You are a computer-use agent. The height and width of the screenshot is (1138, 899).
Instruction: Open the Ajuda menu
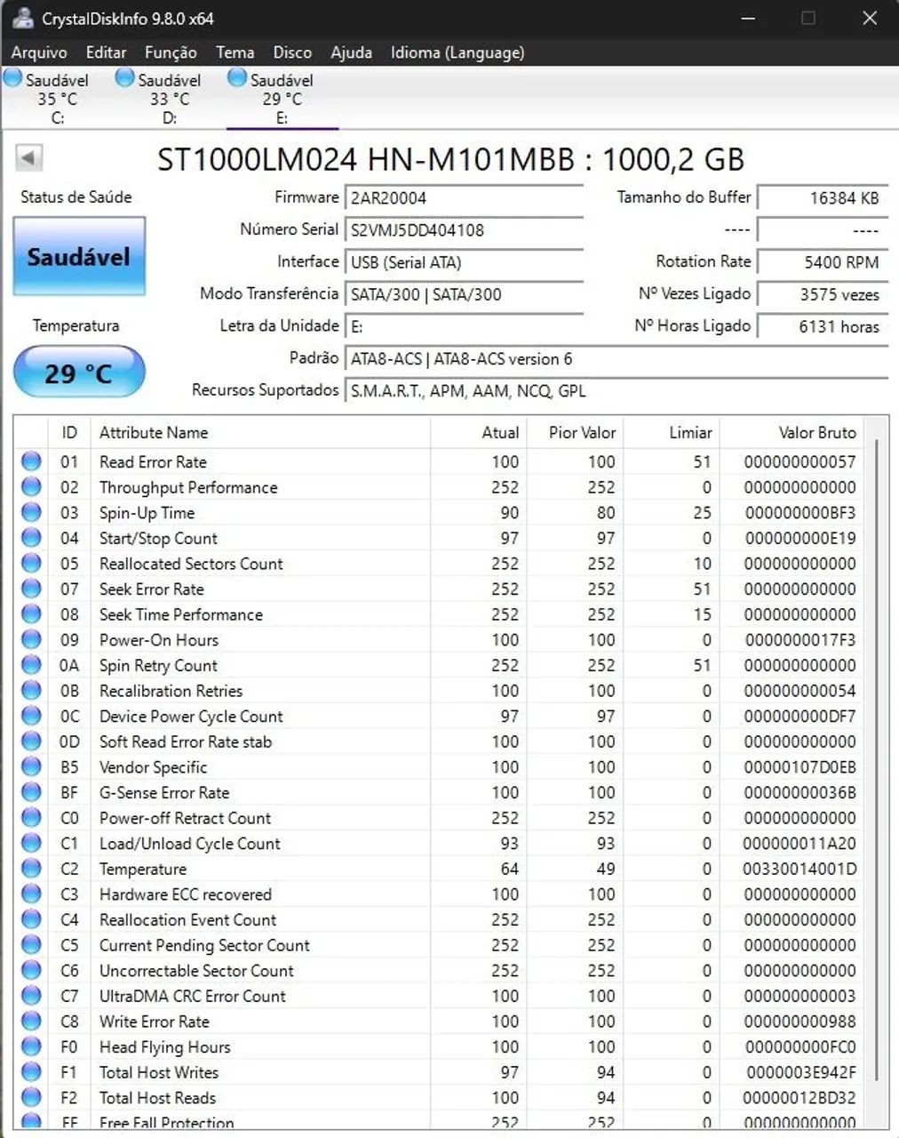point(351,52)
